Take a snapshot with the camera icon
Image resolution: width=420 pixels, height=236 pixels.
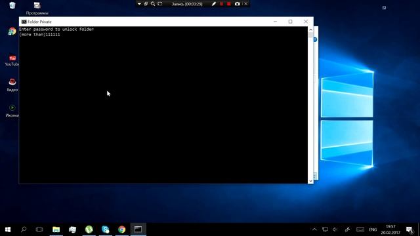point(237,4)
